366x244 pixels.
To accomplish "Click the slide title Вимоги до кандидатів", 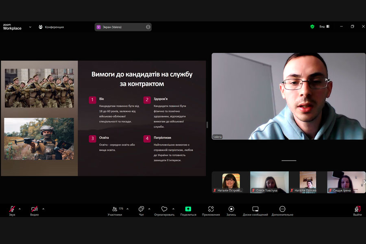I will tap(142, 79).
